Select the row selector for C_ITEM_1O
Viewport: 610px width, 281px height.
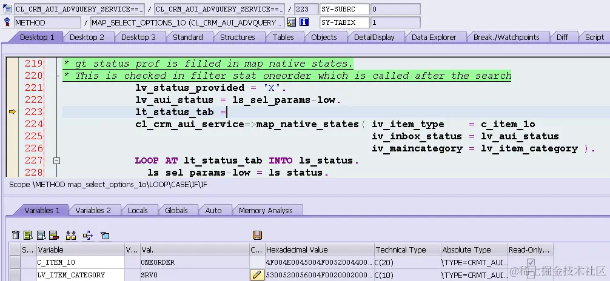(15, 262)
